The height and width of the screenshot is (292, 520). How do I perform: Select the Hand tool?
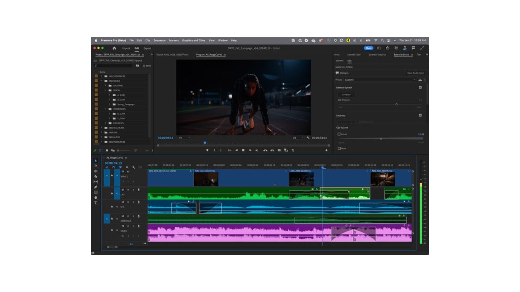[x=96, y=197]
